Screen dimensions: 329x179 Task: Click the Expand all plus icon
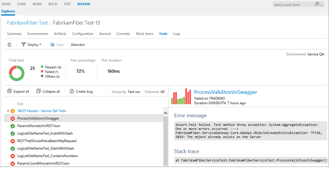point(9,91)
